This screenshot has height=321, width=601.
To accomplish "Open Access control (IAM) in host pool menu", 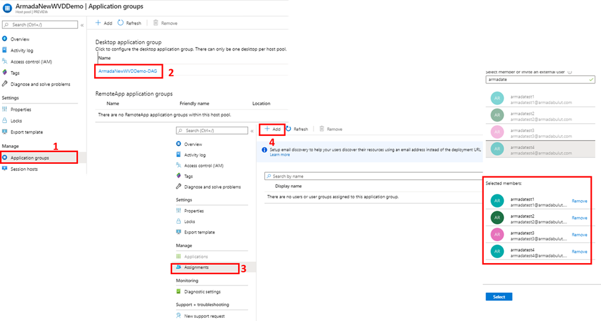I will tap(31, 62).
